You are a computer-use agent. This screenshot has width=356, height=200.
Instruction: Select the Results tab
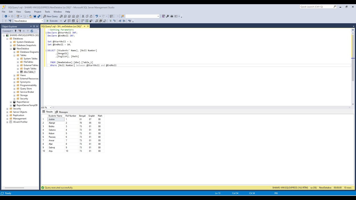pyautogui.click(x=48, y=112)
